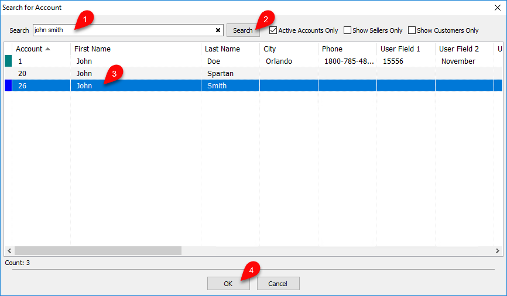Select account 1 row number cell
This screenshot has width=507, height=296.
pos(42,61)
